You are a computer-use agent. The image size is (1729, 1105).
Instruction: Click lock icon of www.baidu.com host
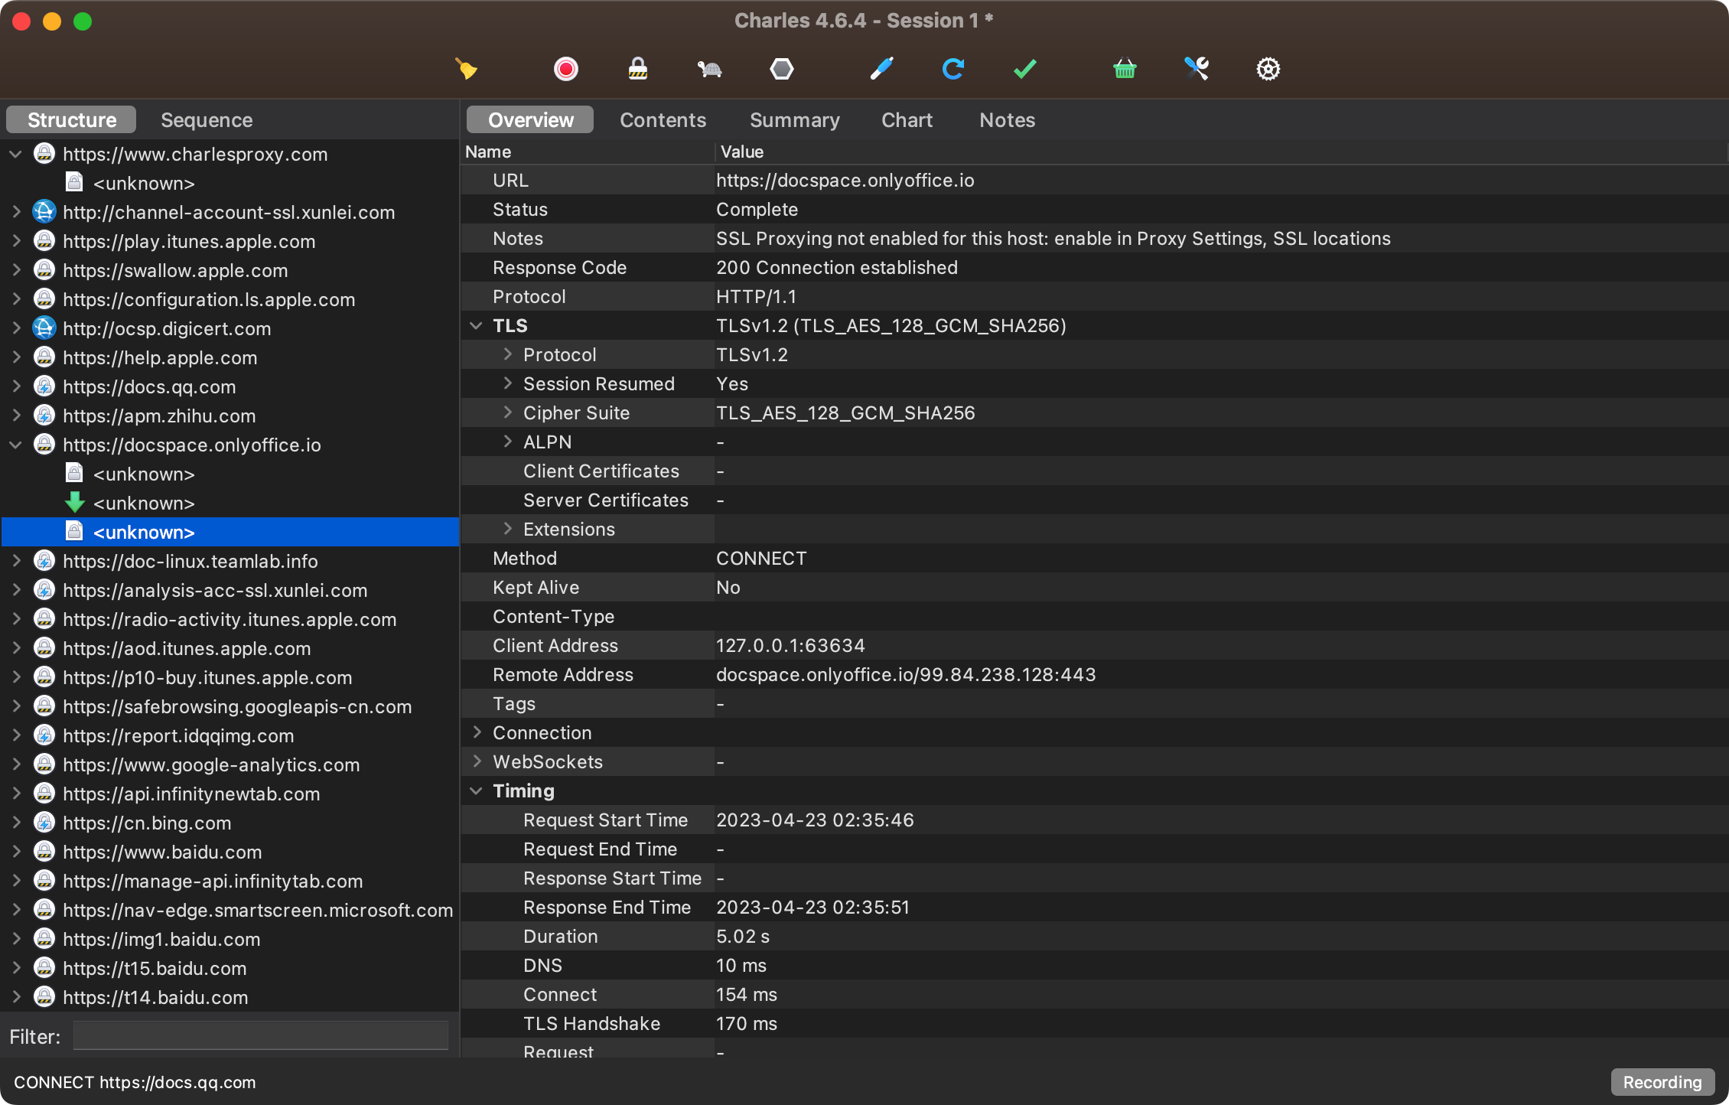pos(44,852)
